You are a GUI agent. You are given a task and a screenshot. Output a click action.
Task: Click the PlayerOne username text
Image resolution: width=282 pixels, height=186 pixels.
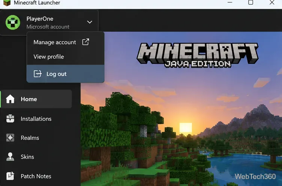point(40,19)
